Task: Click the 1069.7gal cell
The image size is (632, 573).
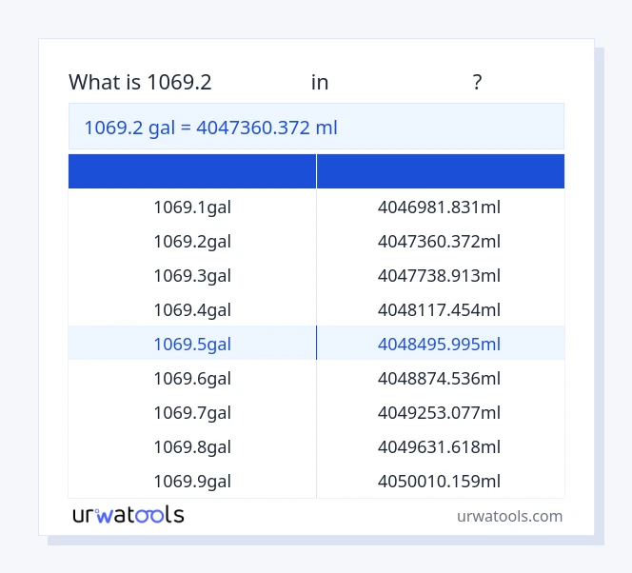Action: pos(192,412)
